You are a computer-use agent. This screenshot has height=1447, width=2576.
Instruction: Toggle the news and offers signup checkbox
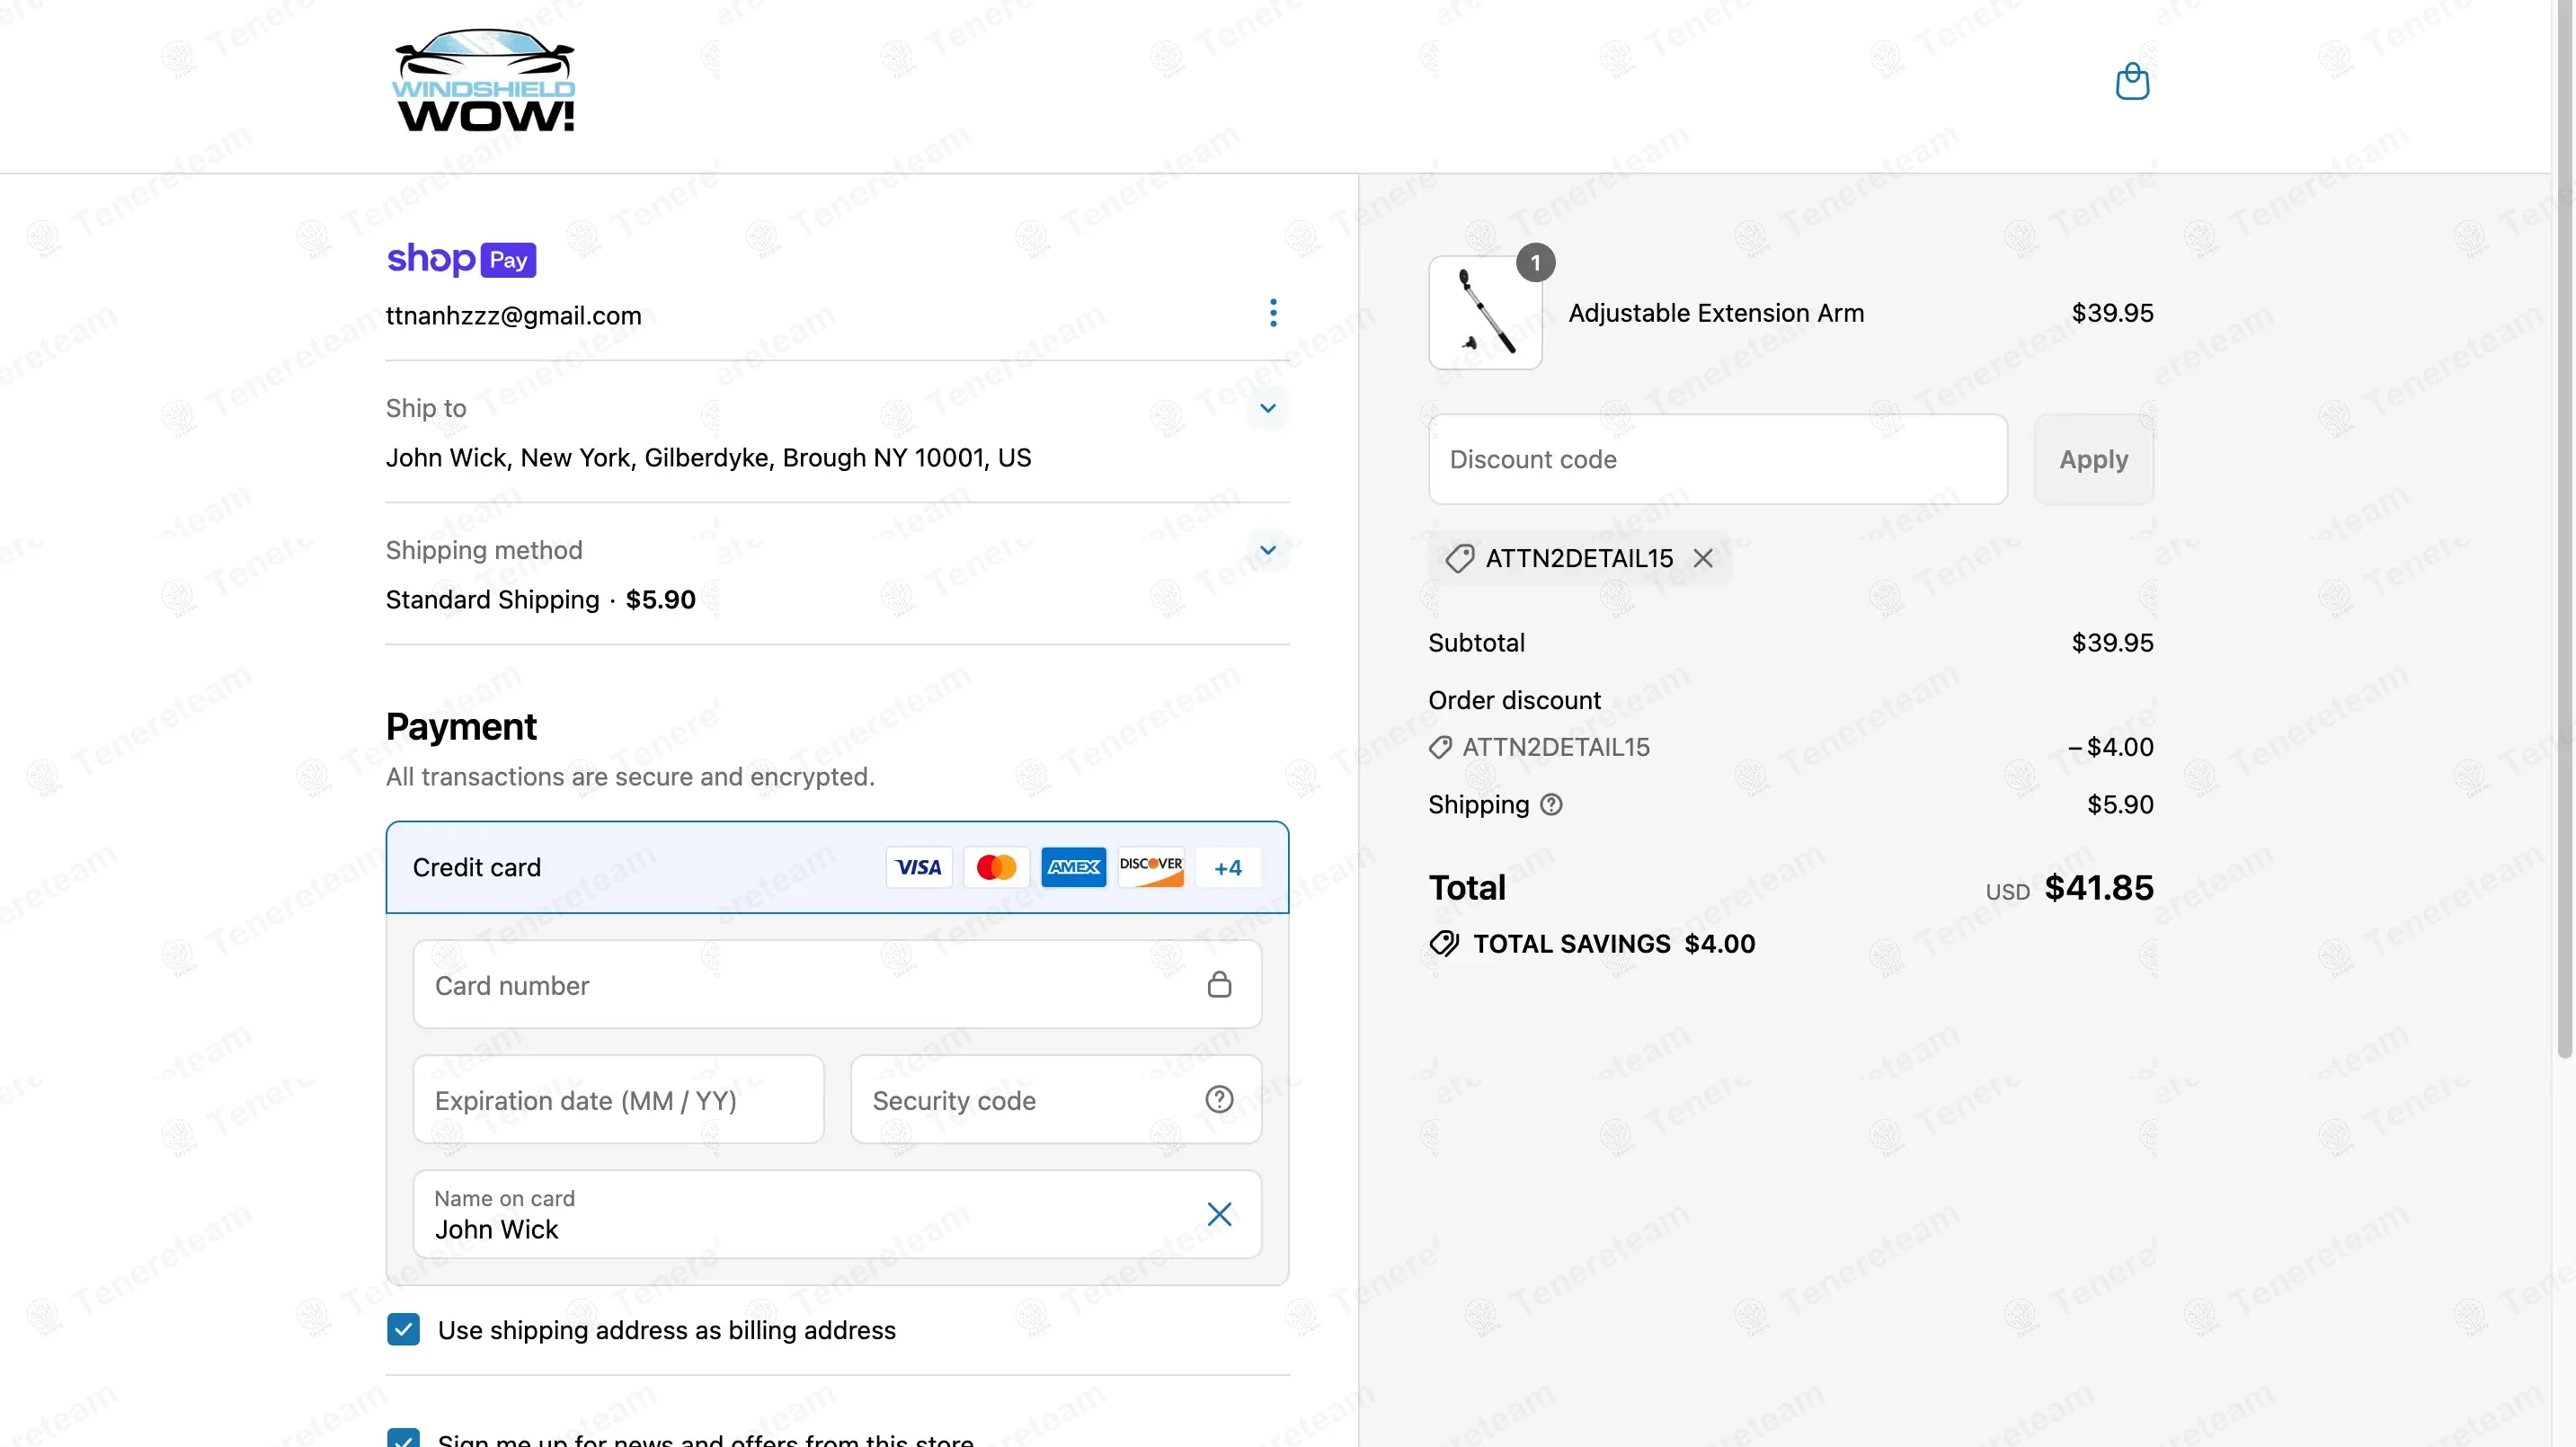pos(403,1438)
